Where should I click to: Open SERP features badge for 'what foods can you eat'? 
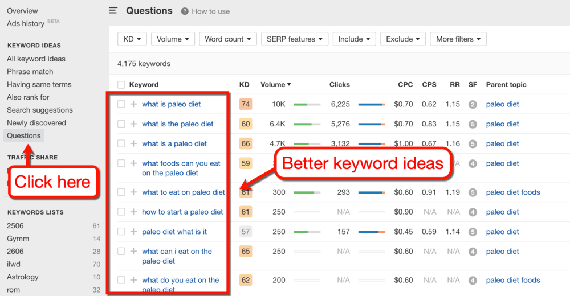click(473, 163)
